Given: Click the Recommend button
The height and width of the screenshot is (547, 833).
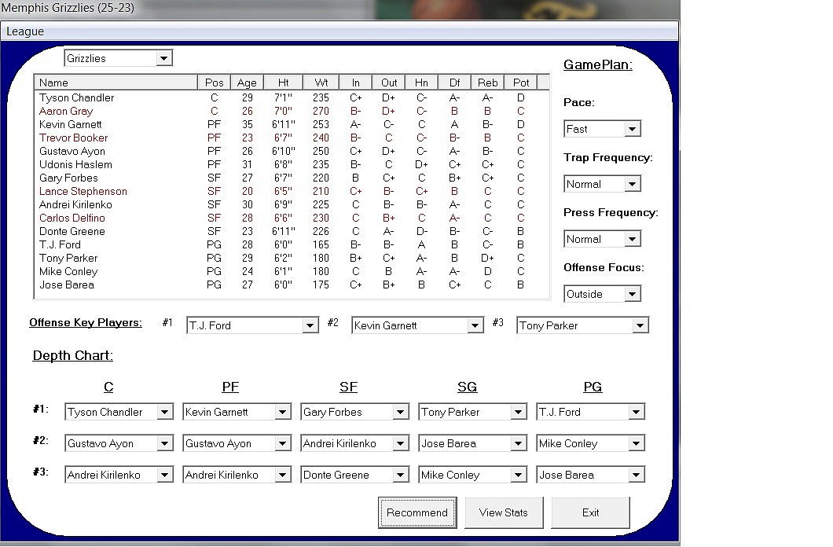Looking at the screenshot, I should pos(417,512).
